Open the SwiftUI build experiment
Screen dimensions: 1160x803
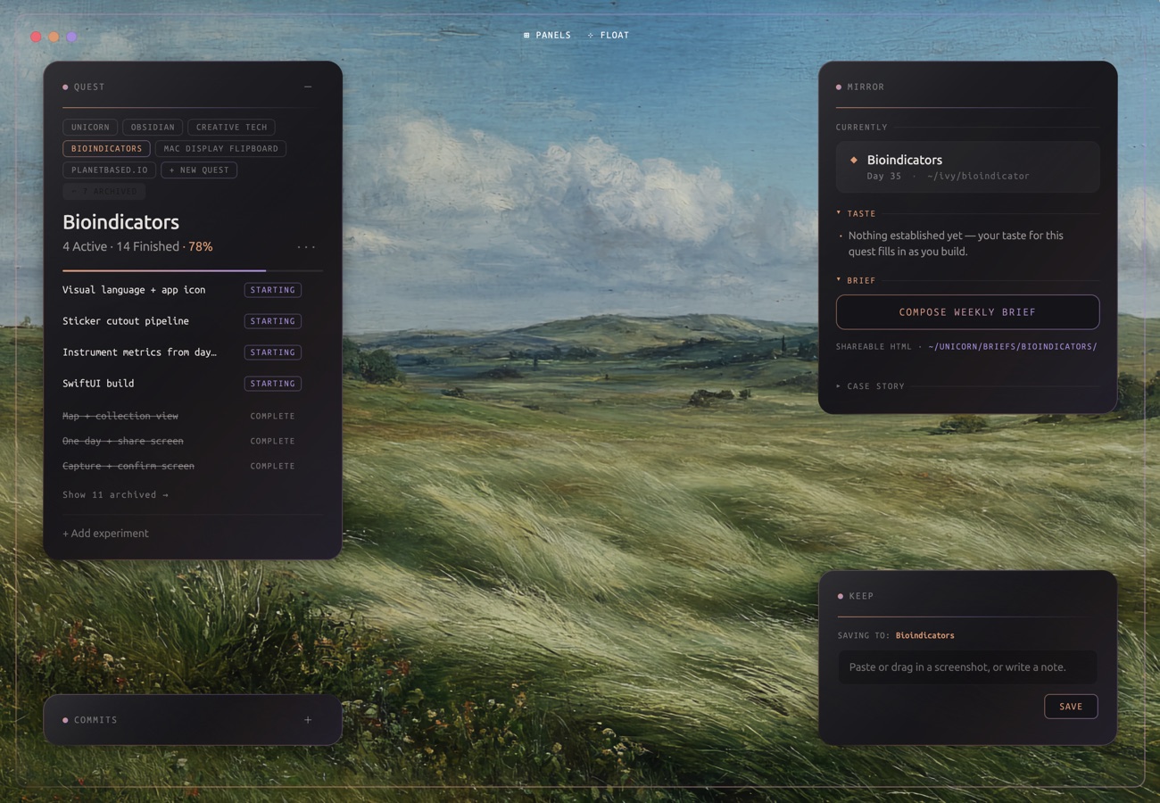coord(98,384)
